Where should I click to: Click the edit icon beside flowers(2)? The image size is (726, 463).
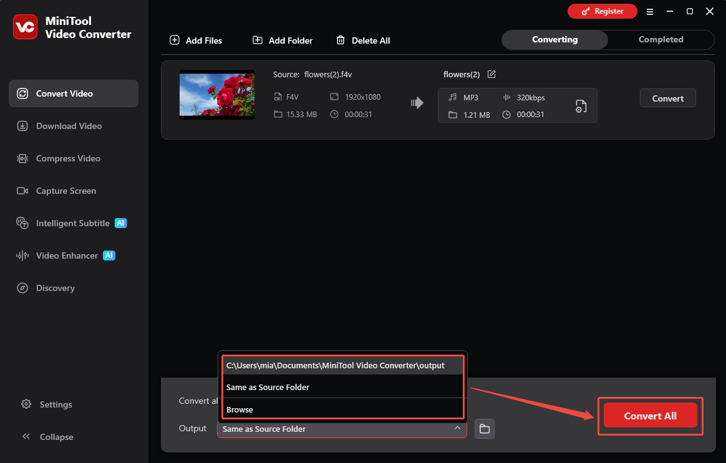coord(491,74)
